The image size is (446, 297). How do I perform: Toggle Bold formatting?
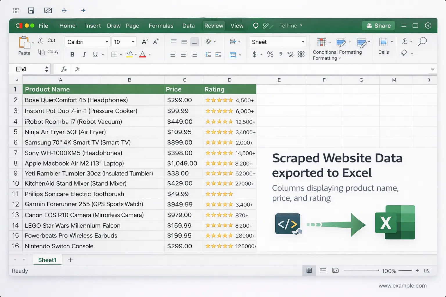click(72, 54)
